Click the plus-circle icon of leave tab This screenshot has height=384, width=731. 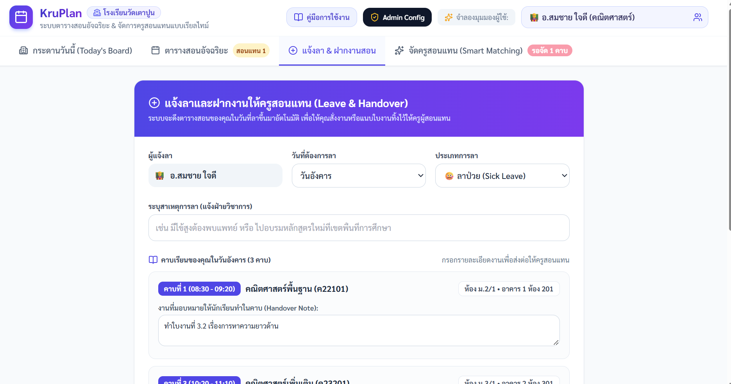click(293, 50)
